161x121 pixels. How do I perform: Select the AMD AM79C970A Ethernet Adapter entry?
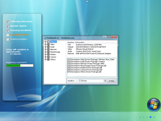(x=93, y=54)
